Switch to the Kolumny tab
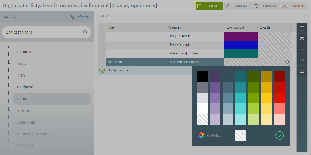 [24, 52]
